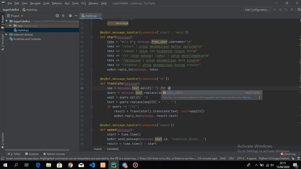Viewport: 301px width, 169px height.
Task: Toggle tool window quick access icon bottom-left
Action: (2, 159)
